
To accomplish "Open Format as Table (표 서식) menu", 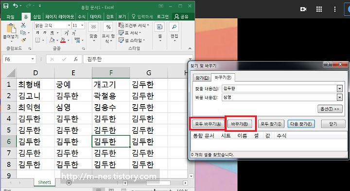I will 130,33.
